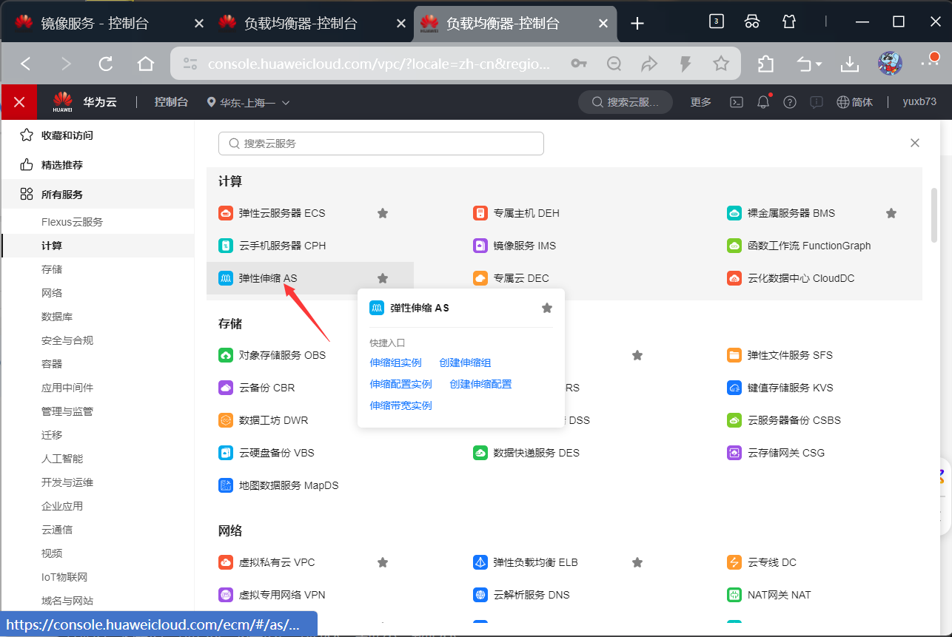This screenshot has height=637, width=952.
Task: Click the 数据快递服务 DES icon
Action: [480, 453]
